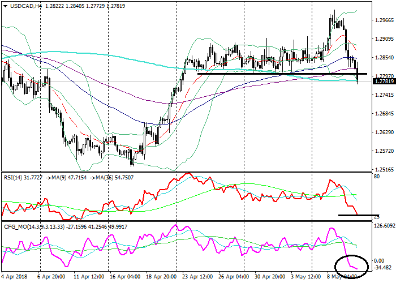
Task: Click the -34.482 CFG_MO scale label
Action: [383, 267]
